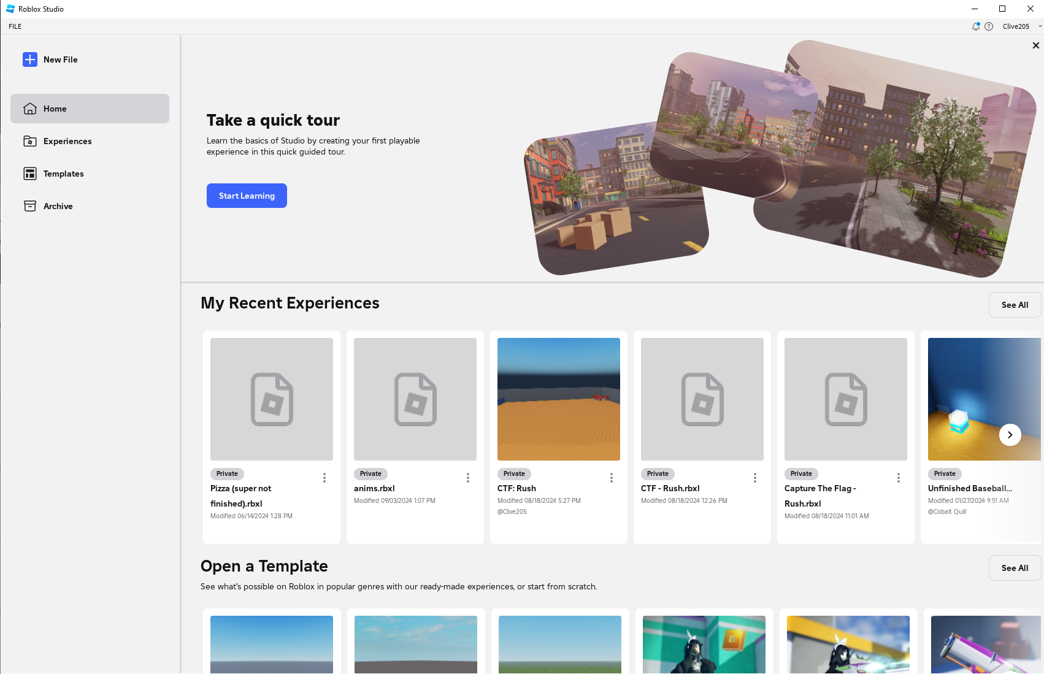This screenshot has height=674, width=1044.
Task: Open the CTF: Rush experience thumbnail
Action: [x=559, y=399]
